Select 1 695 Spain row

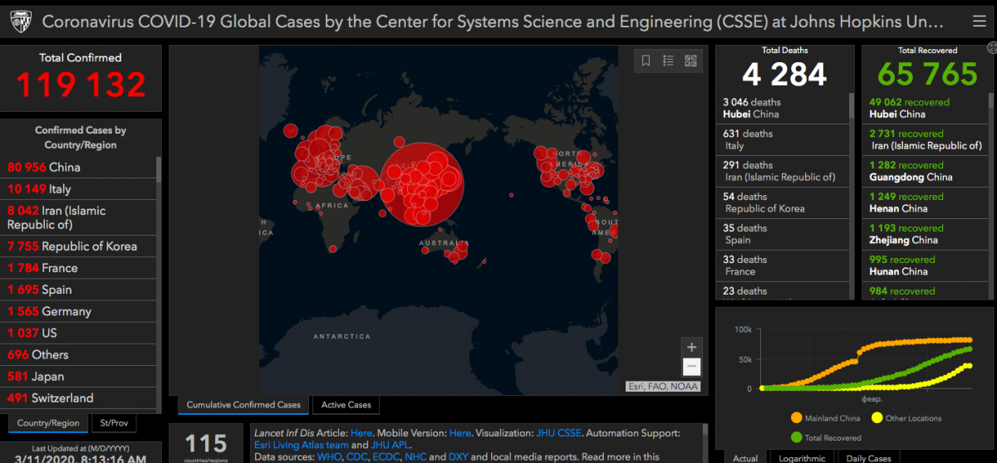pyautogui.click(x=79, y=290)
